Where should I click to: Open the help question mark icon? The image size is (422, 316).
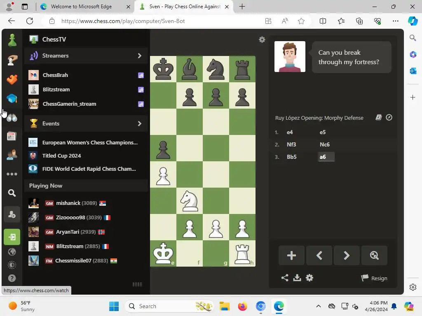pos(12,278)
